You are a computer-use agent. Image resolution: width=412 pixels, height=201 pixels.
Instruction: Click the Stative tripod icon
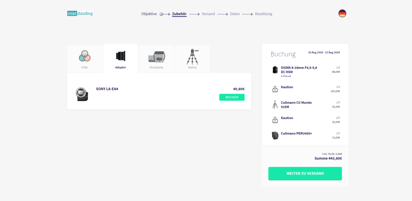(193, 56)
